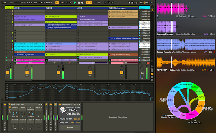Launch the japan subway morning tranq clip
Screen dimensions: 216x133
(110, 11)
